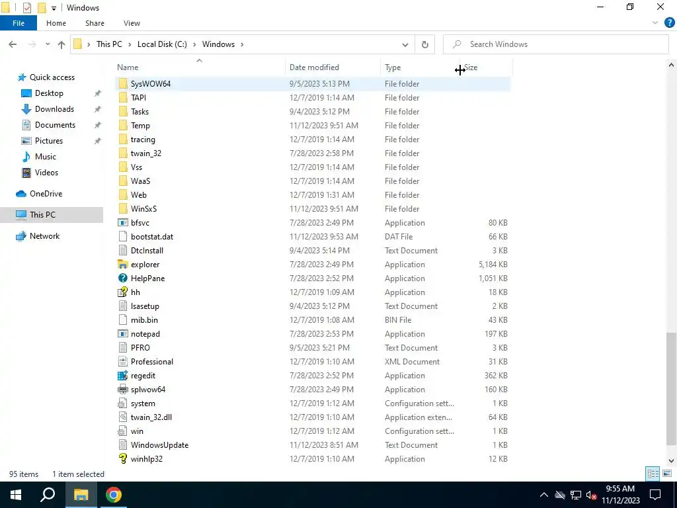Expand the chevron after Local Disk (C:)
The width and height of the screenshot is (677, 508).
point(194,44)
